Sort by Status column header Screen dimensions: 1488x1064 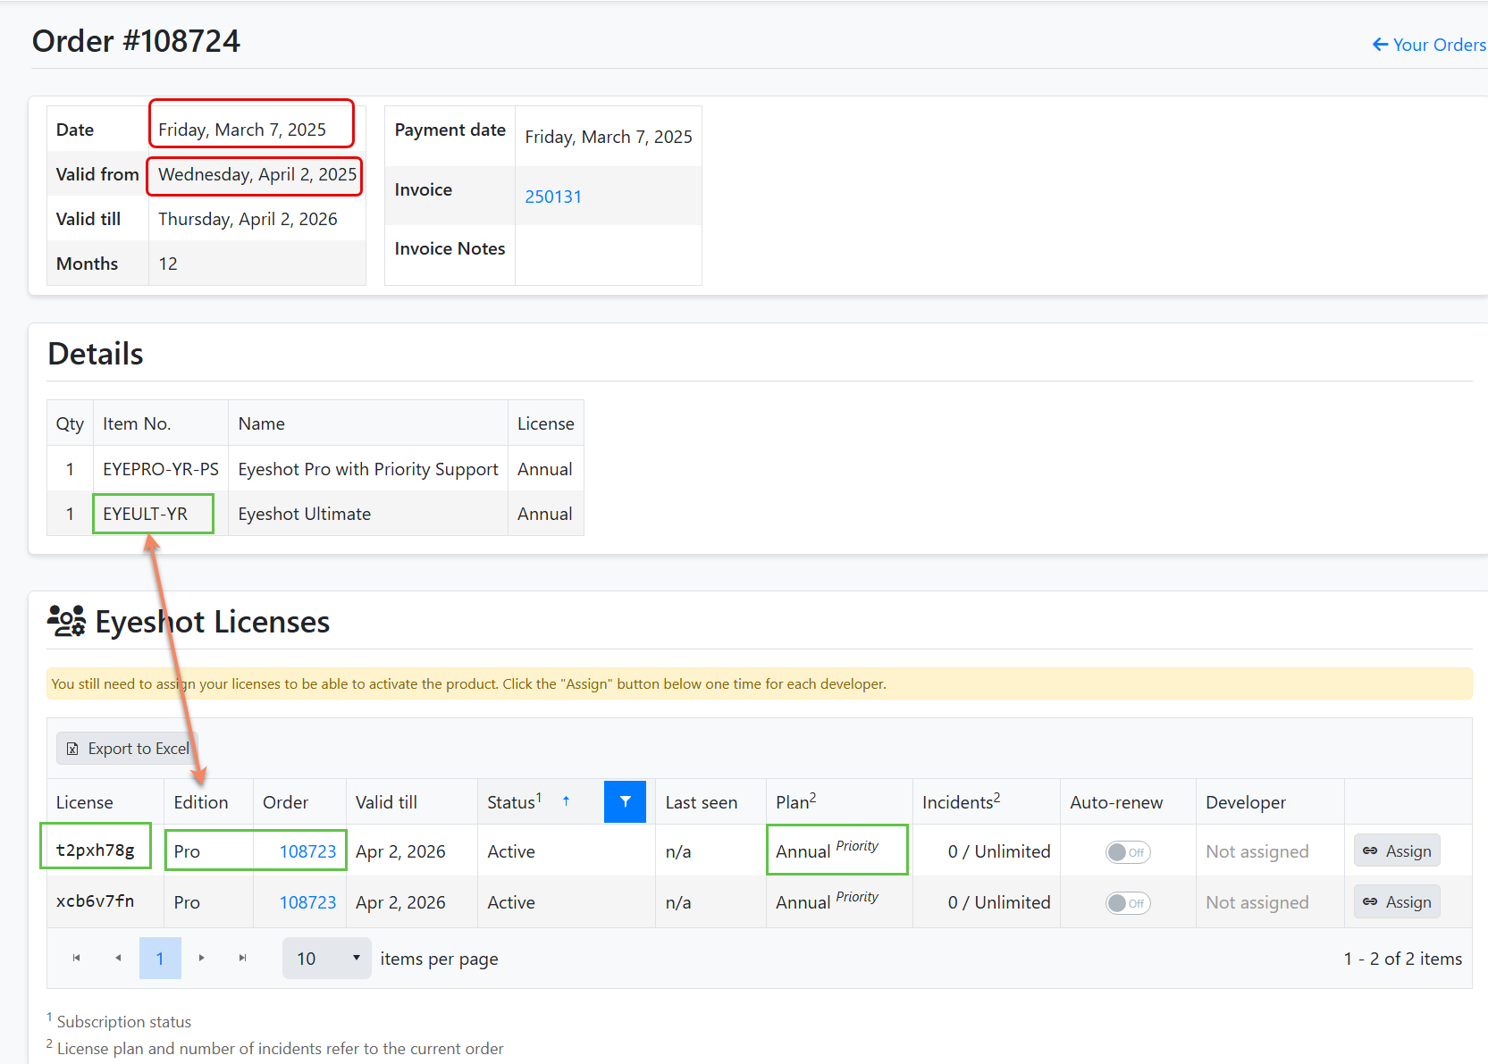514,802
